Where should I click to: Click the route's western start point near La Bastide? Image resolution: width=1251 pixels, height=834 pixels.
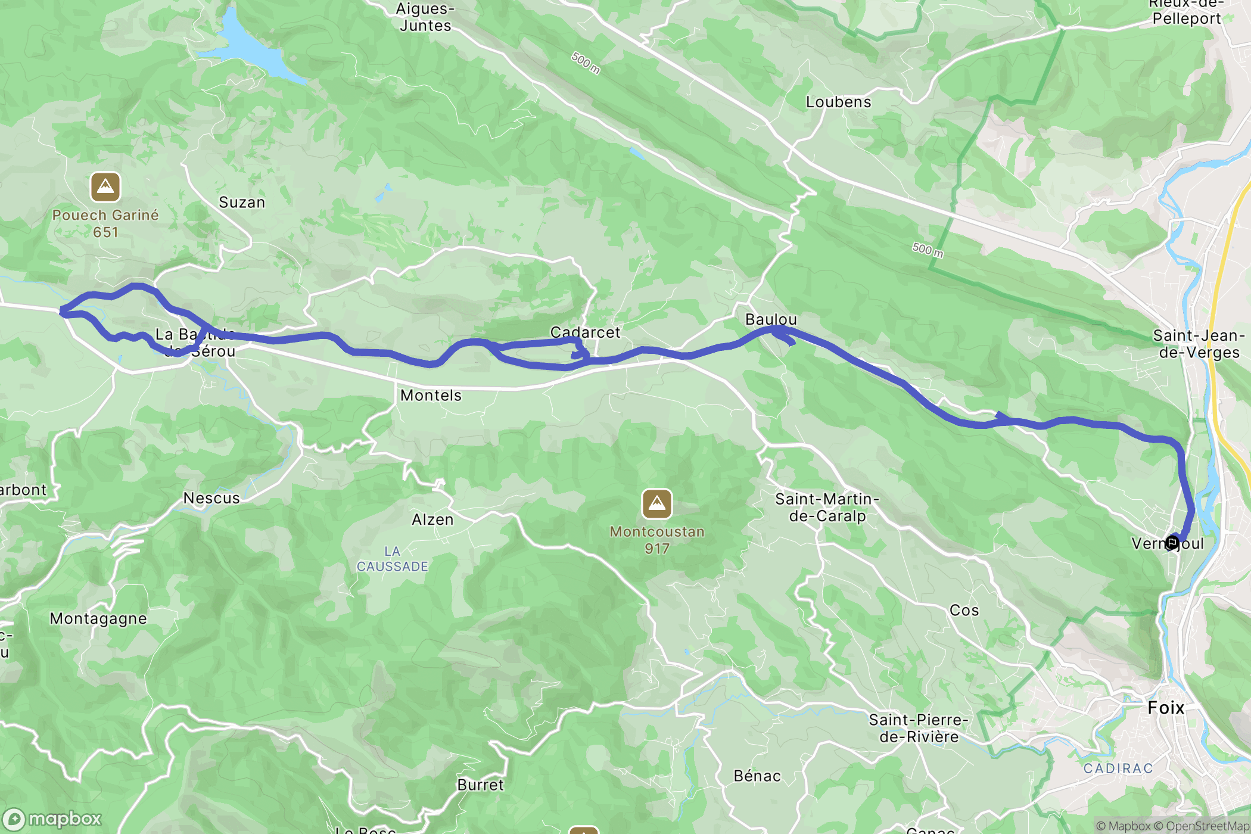click(62, 311)
